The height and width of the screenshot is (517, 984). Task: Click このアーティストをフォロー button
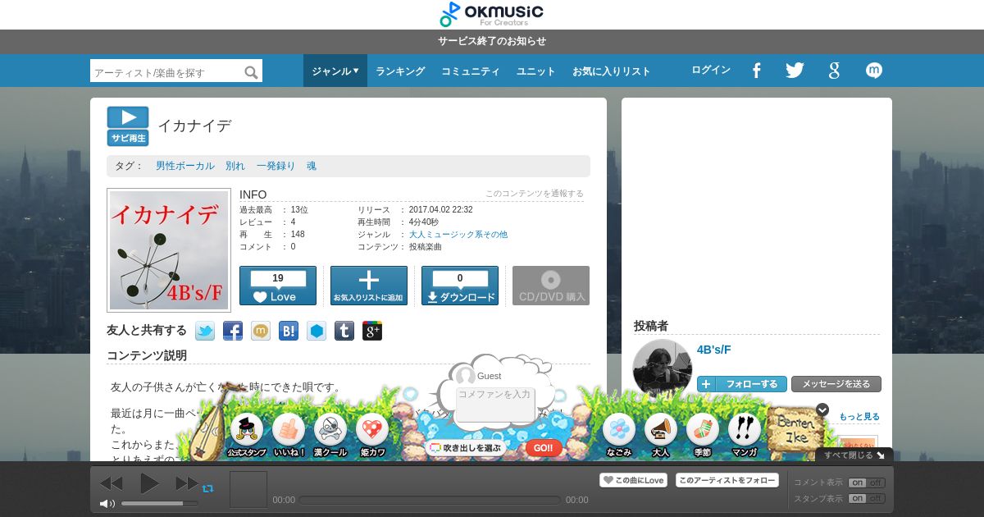(x=727, y=481)
